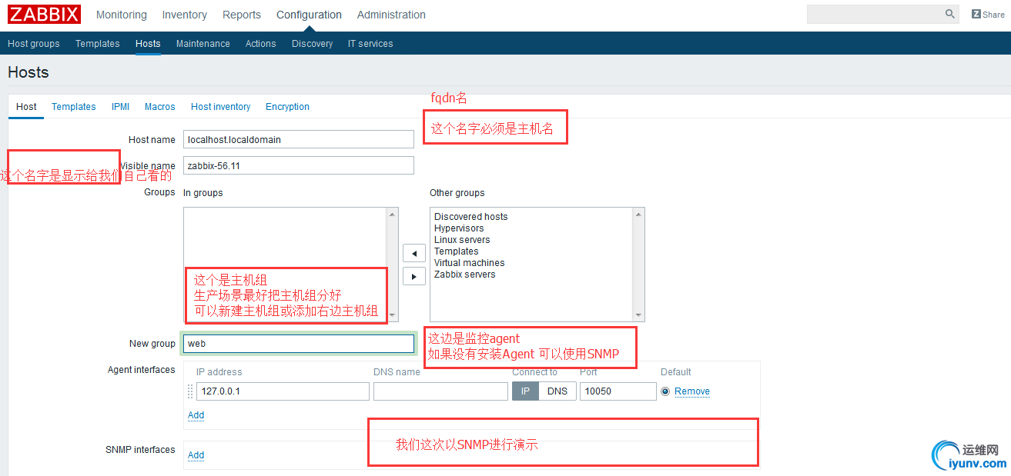1011x476 pixels.
Task: Click the New group input field
Action: [x=299, y=344]
